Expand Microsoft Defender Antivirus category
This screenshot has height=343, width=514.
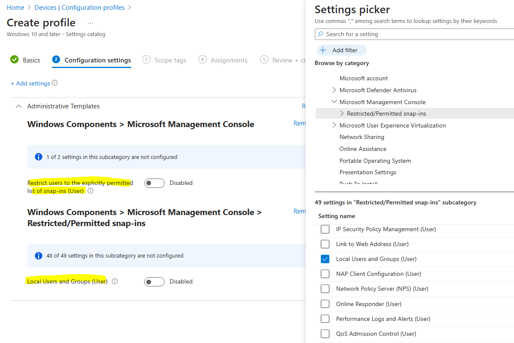(334, 90)
